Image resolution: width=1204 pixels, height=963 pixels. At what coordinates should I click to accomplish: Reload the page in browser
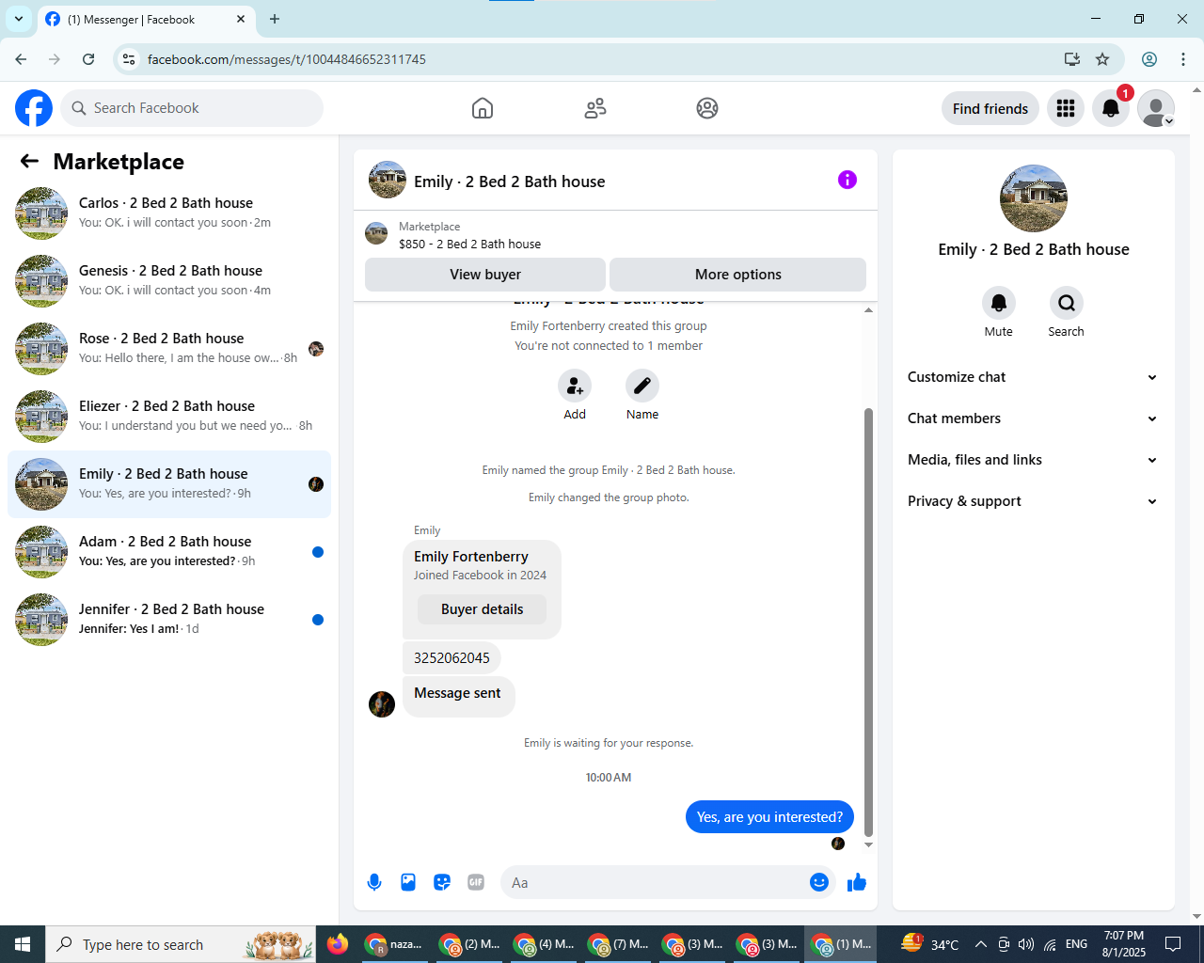88,59
